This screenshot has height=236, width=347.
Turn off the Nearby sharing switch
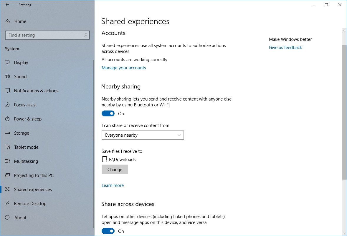108,113
